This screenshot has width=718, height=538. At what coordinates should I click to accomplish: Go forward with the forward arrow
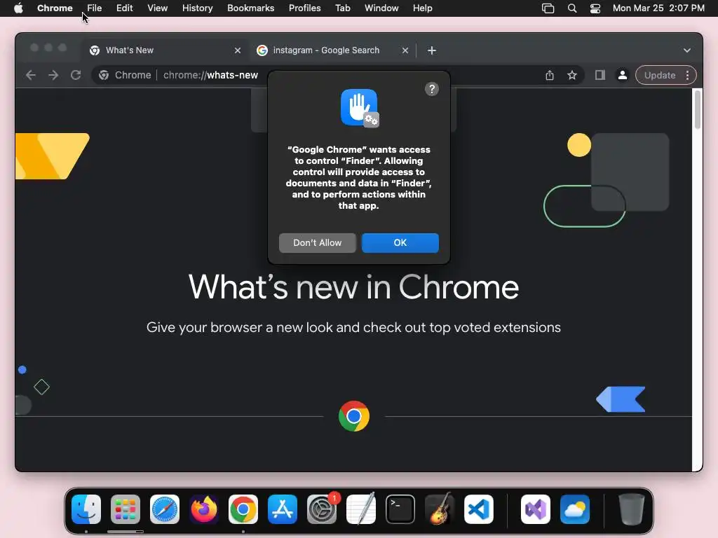(53, 75)
